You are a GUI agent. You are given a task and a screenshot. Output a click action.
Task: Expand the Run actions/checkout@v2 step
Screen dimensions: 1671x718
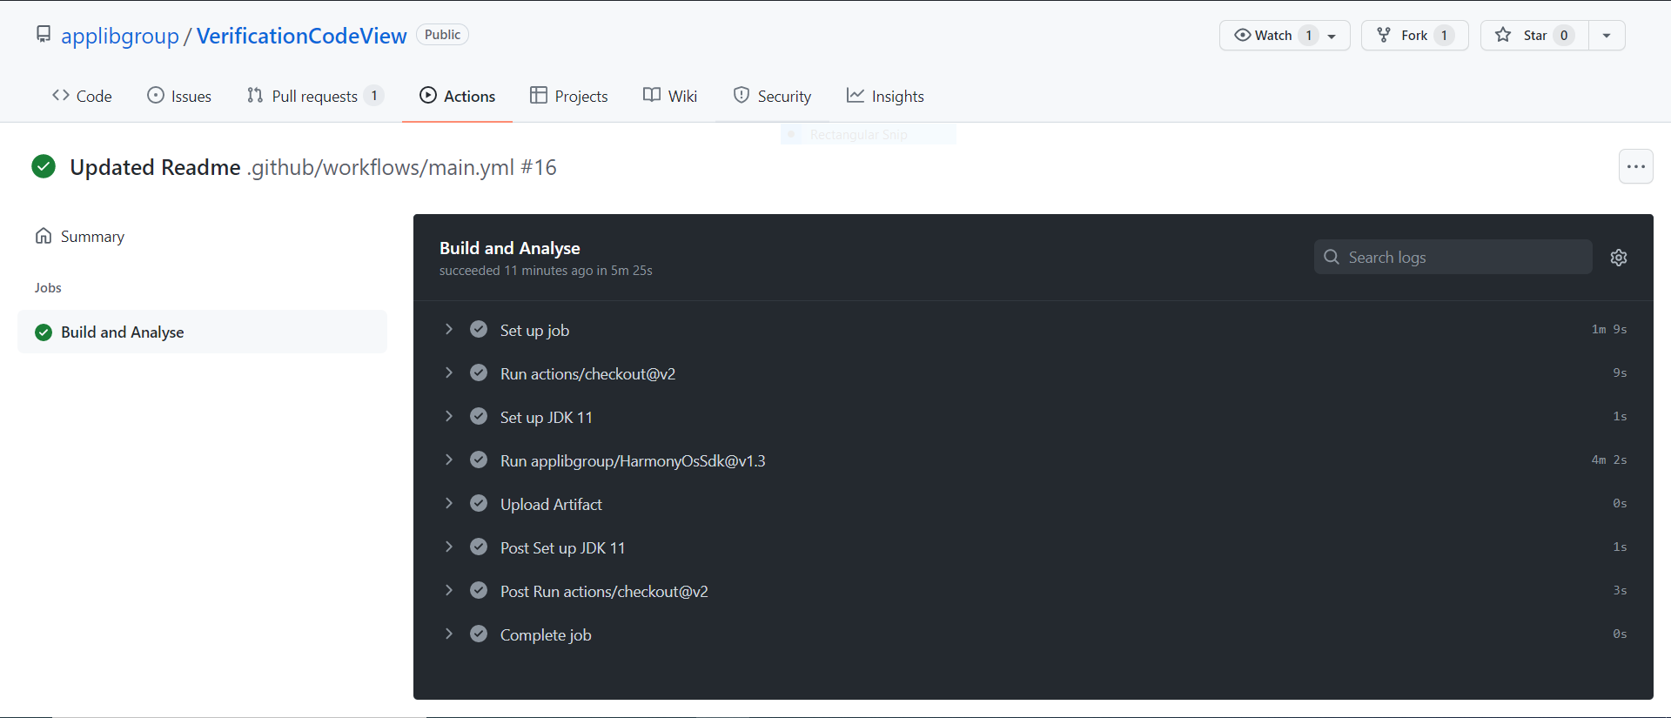click(449, 372)
